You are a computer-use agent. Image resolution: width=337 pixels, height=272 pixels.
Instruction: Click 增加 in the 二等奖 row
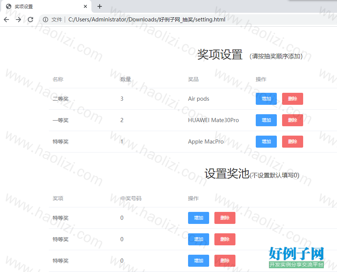click(266, 99)
